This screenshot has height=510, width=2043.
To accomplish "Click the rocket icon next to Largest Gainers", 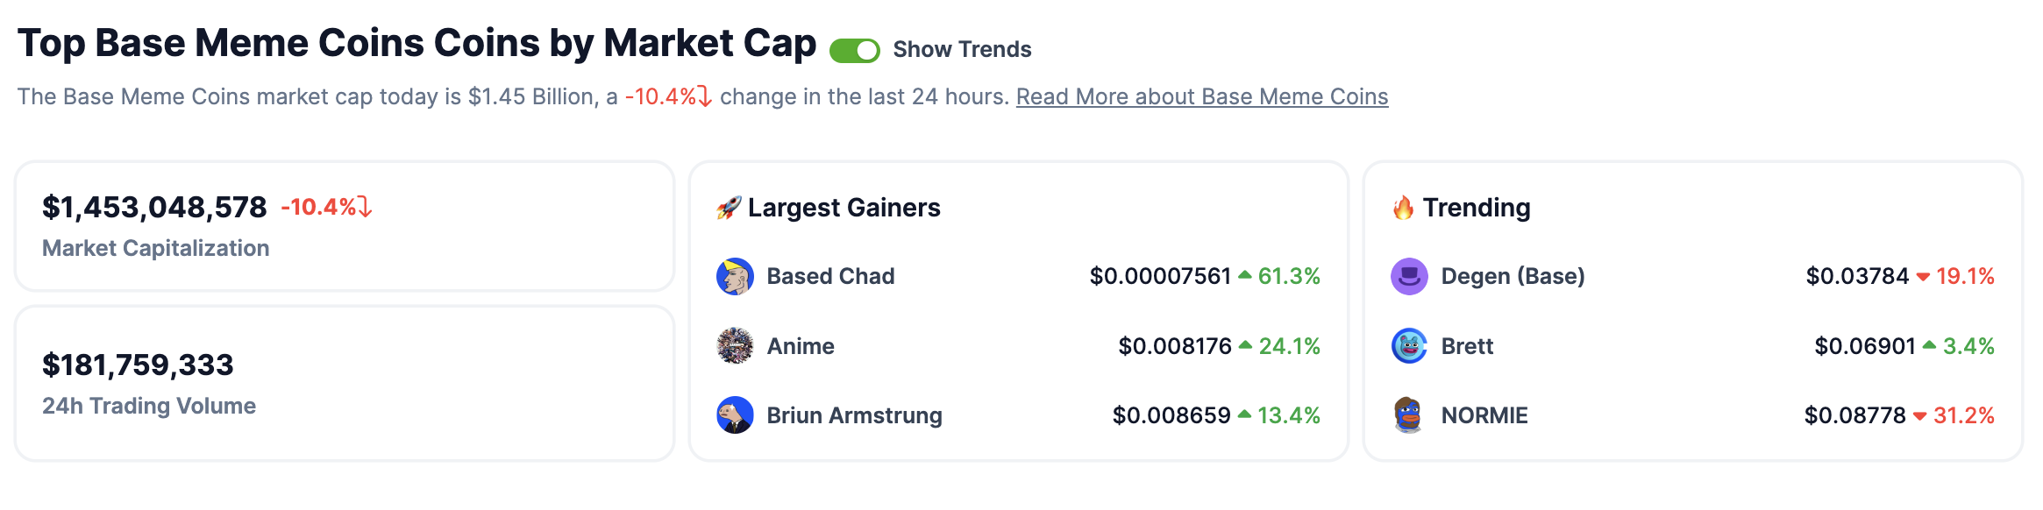I will click(729, 208).
